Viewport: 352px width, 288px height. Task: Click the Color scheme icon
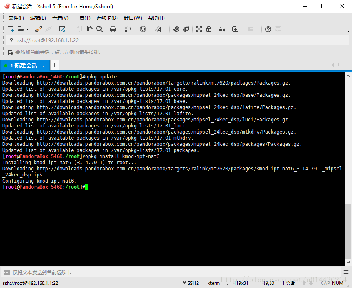[x=128, y=29]
